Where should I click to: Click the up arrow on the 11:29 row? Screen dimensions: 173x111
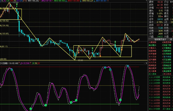click(x=150, y=86)
